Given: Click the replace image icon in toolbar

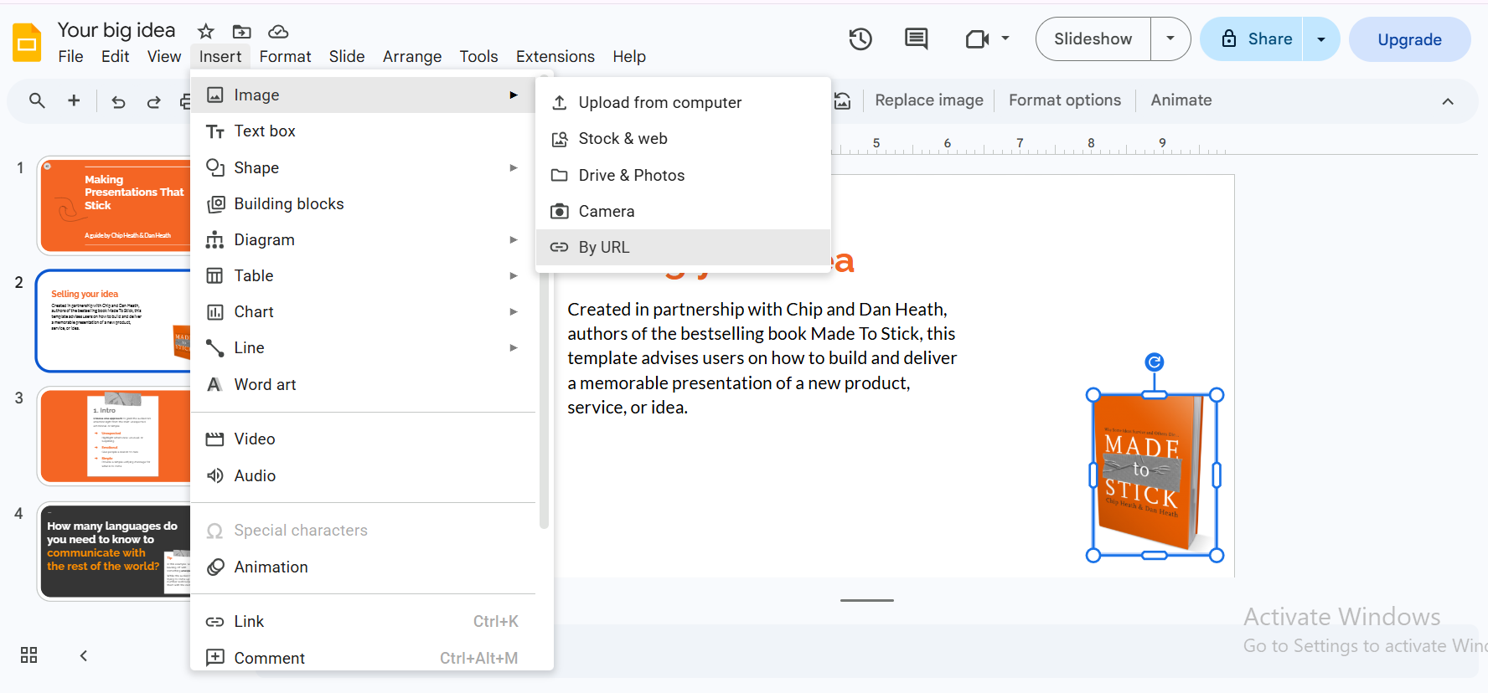Looking at the screenshot, I should [843, 100].
